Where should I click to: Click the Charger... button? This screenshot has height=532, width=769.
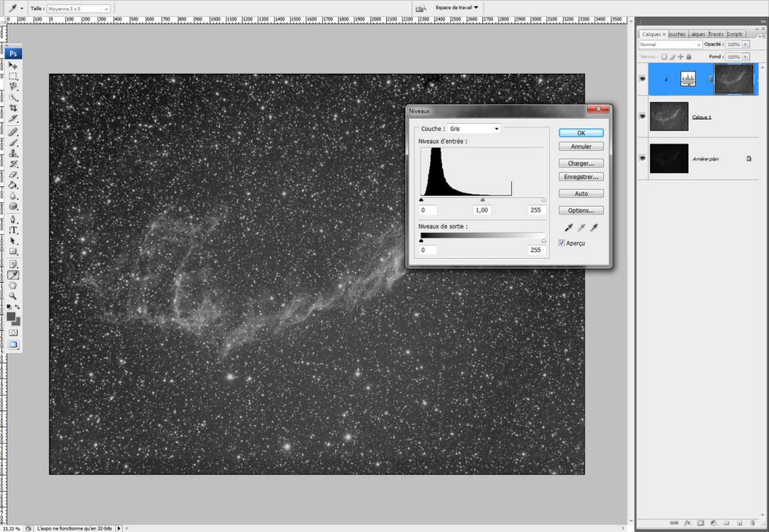click(x=581, y=163)
